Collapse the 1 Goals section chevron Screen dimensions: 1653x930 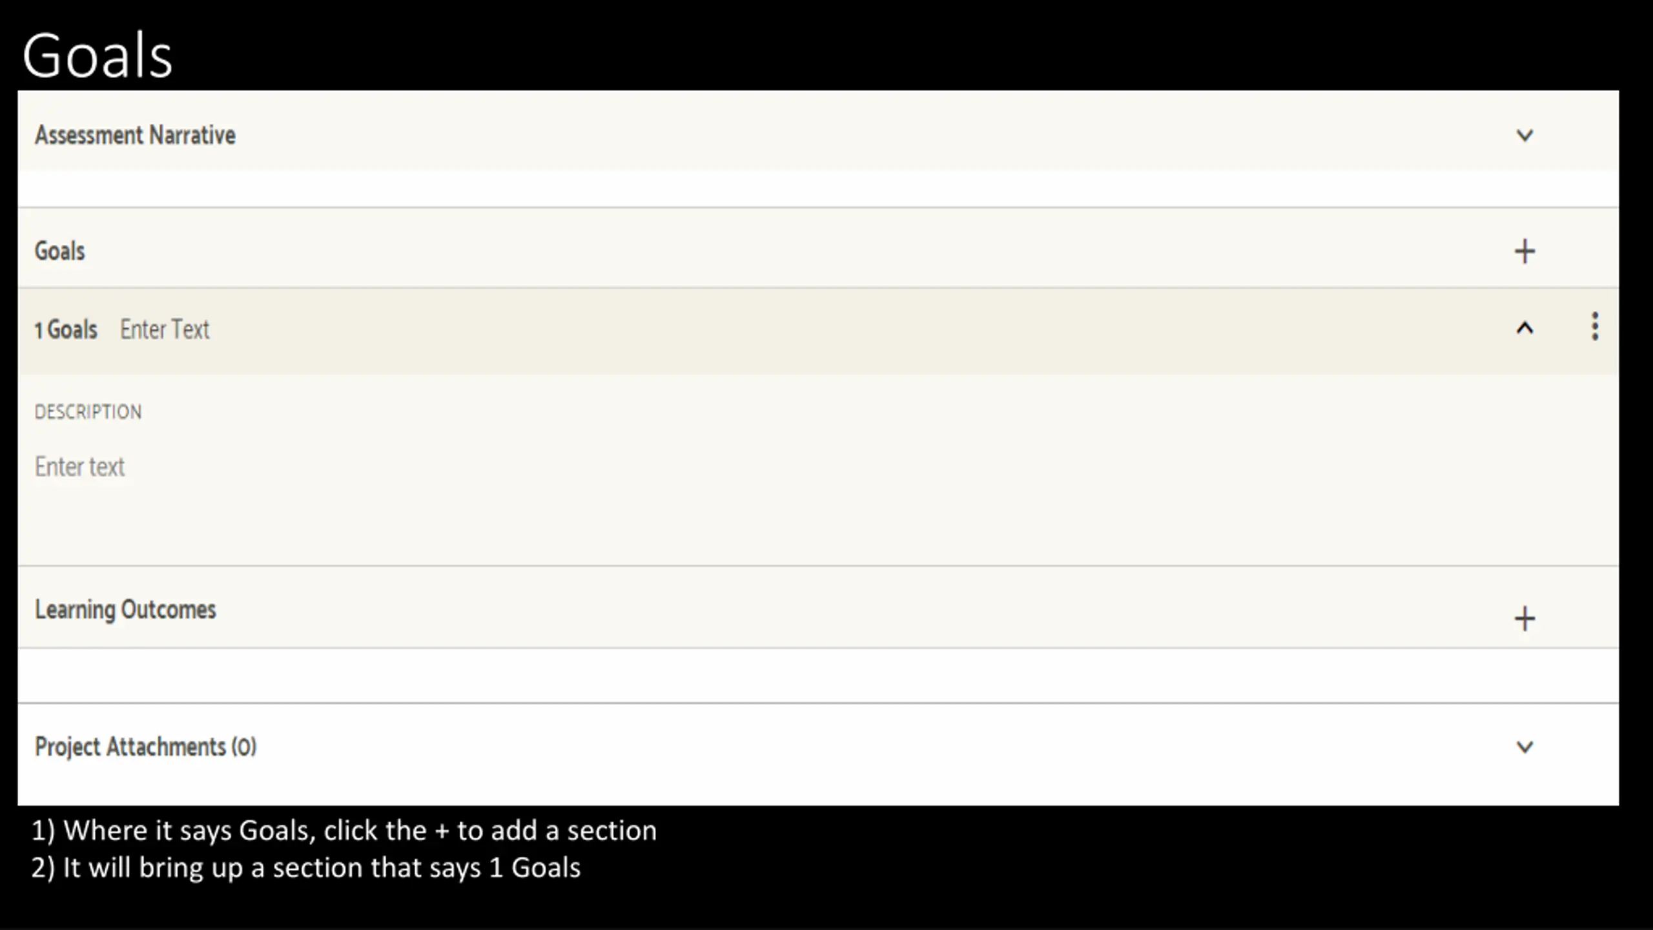click(x=1525, y=328)
